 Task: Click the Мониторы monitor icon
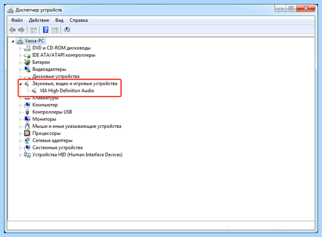coord(27,119)
